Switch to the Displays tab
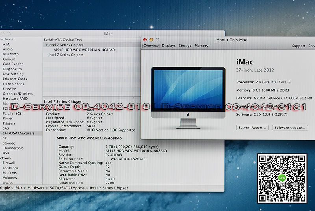The image size is (315, 211). tap(169, 46)
